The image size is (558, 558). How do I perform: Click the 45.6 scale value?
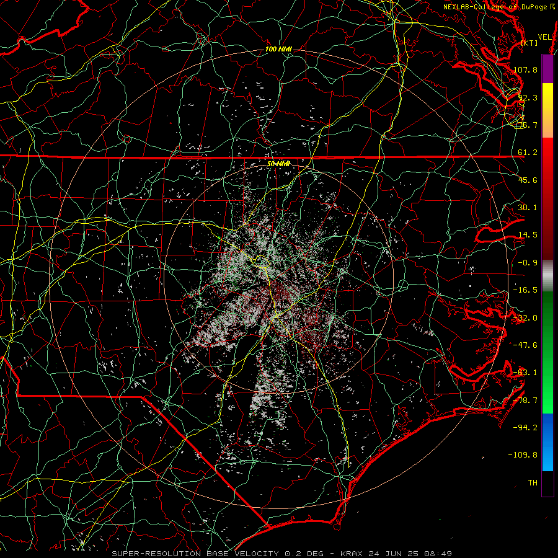click(528, 180)
